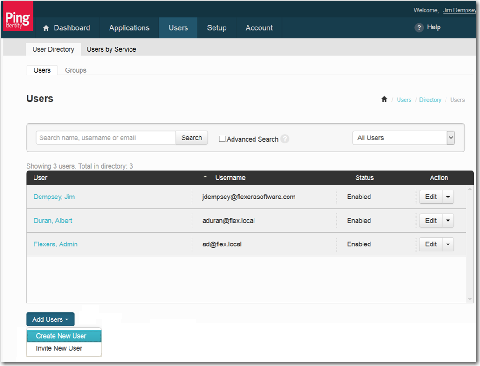Image resolution: width=480 pixels, height=366 pixels.
Task: Click the user search input field
Action: 106,138
